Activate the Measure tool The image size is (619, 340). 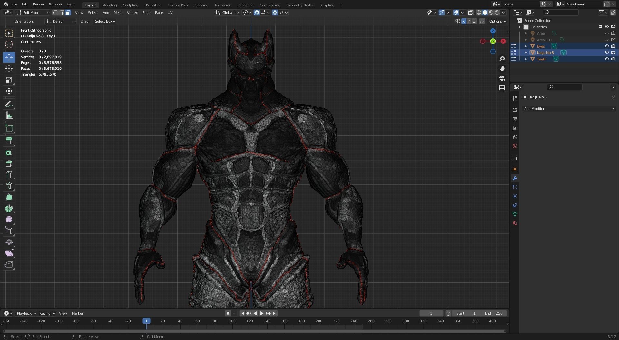pyautogui.click(x=9, y=116)
